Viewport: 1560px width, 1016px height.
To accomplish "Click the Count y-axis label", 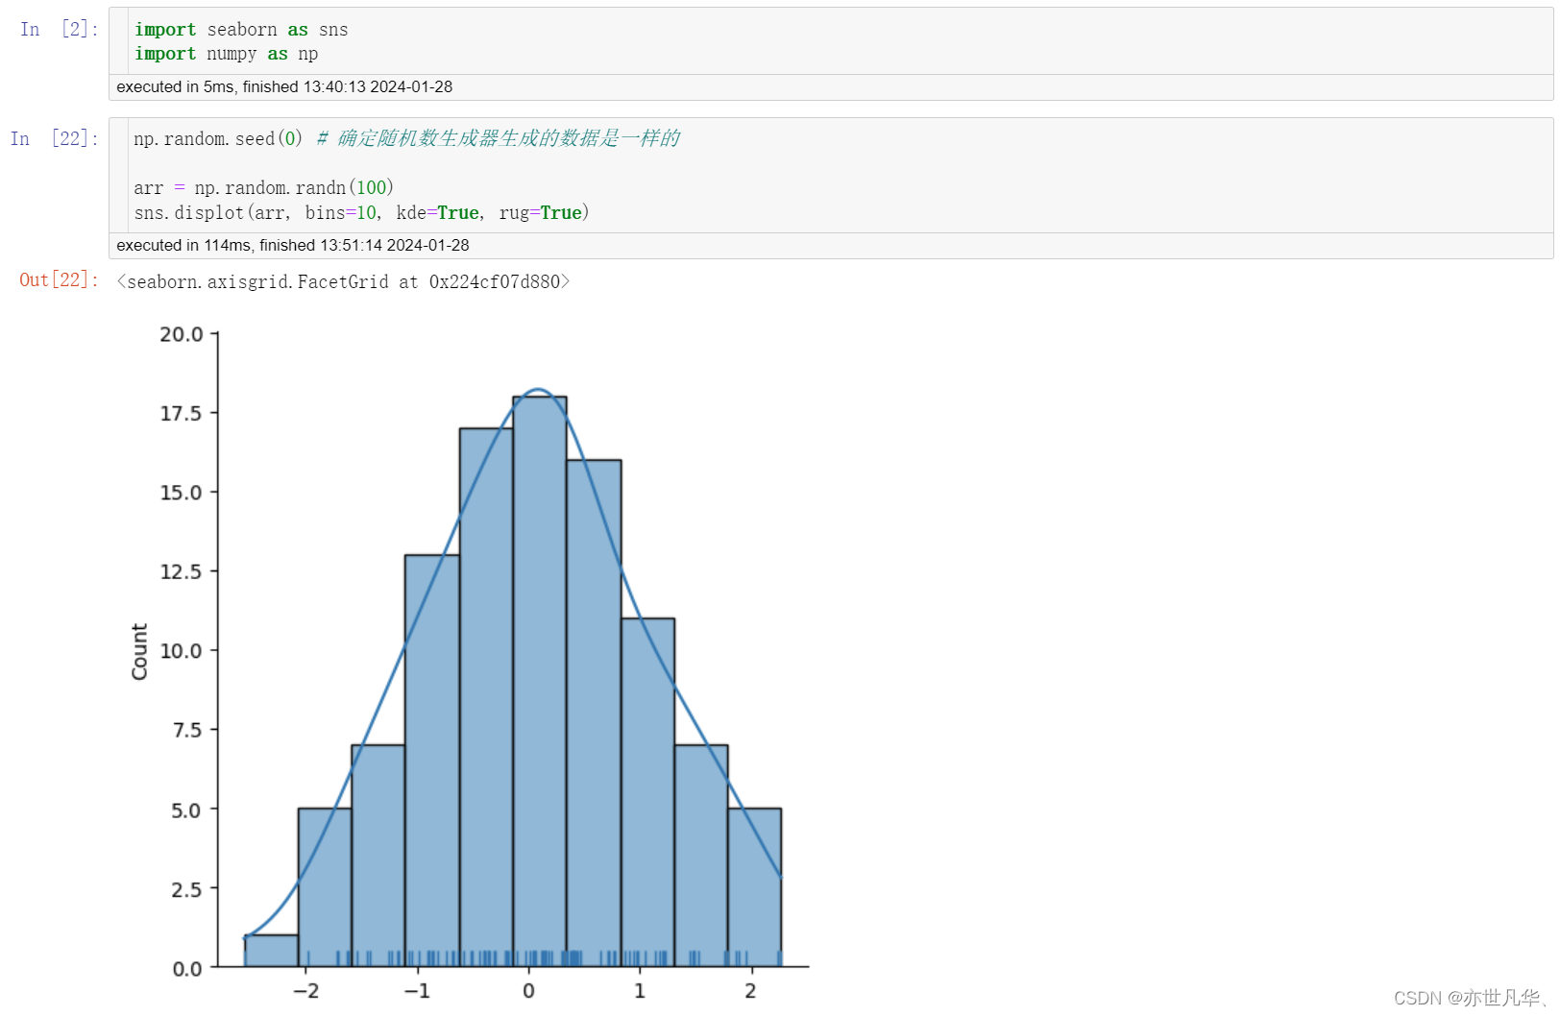I will click(x=139, y=652).
